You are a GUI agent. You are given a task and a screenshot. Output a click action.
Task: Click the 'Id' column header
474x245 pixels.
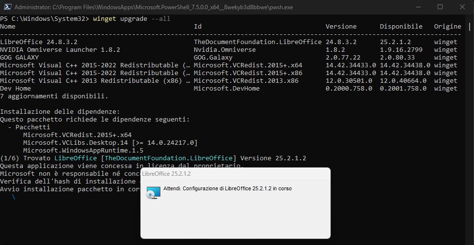pos(198,27)
